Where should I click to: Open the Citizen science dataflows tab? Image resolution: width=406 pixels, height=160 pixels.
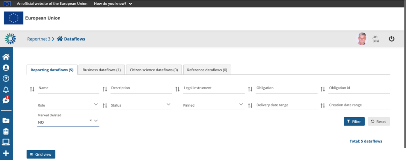pos(153,70)
